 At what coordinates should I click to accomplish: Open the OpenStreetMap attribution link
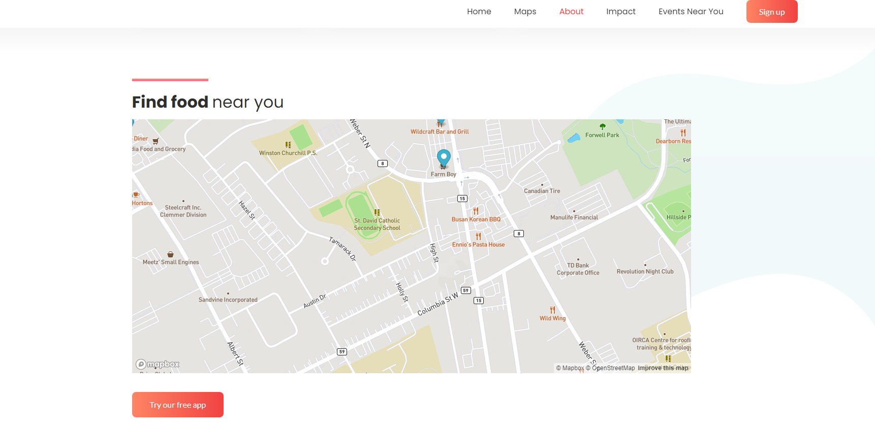coord(610,368)
